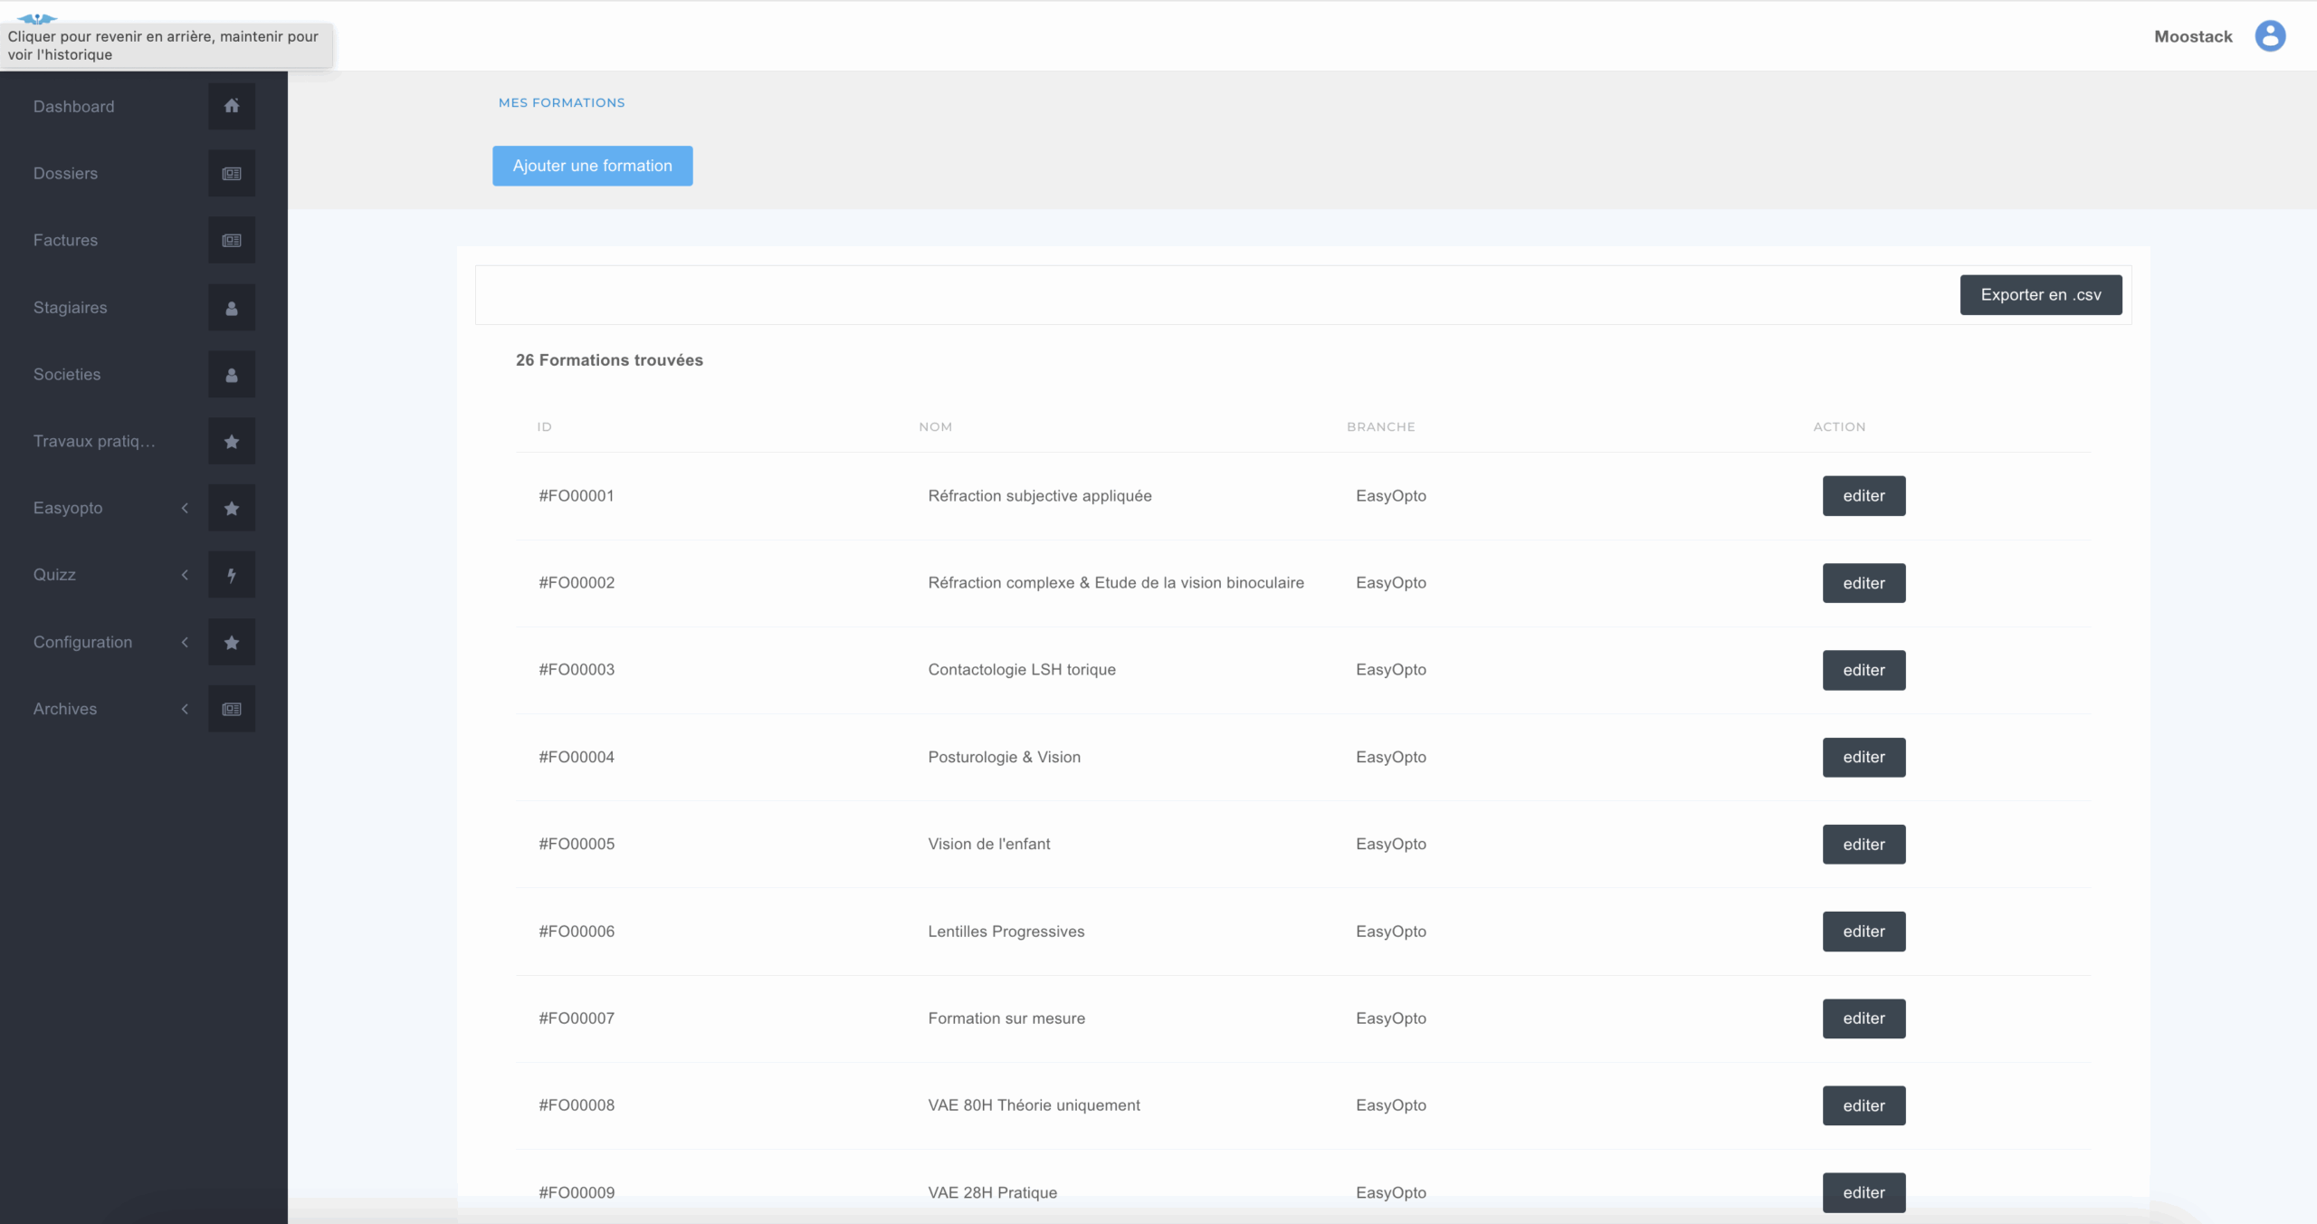Select Configuration menu label

click(82, 642)
